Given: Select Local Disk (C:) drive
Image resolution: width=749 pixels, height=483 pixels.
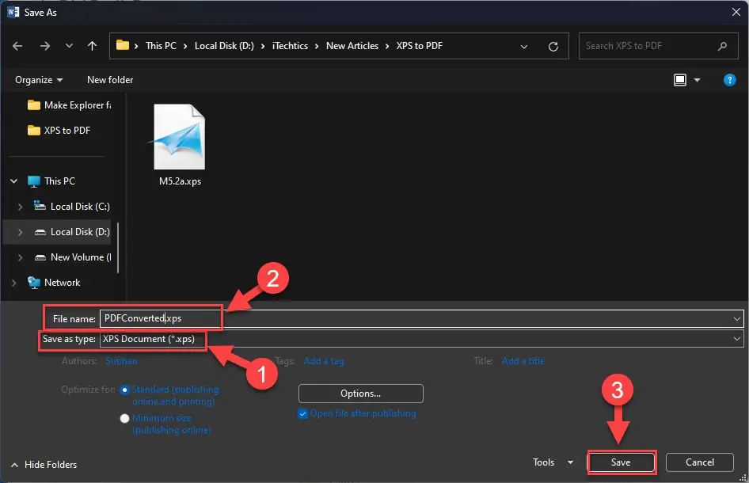Looking at the screenshot, I should [x=71, y=207].
